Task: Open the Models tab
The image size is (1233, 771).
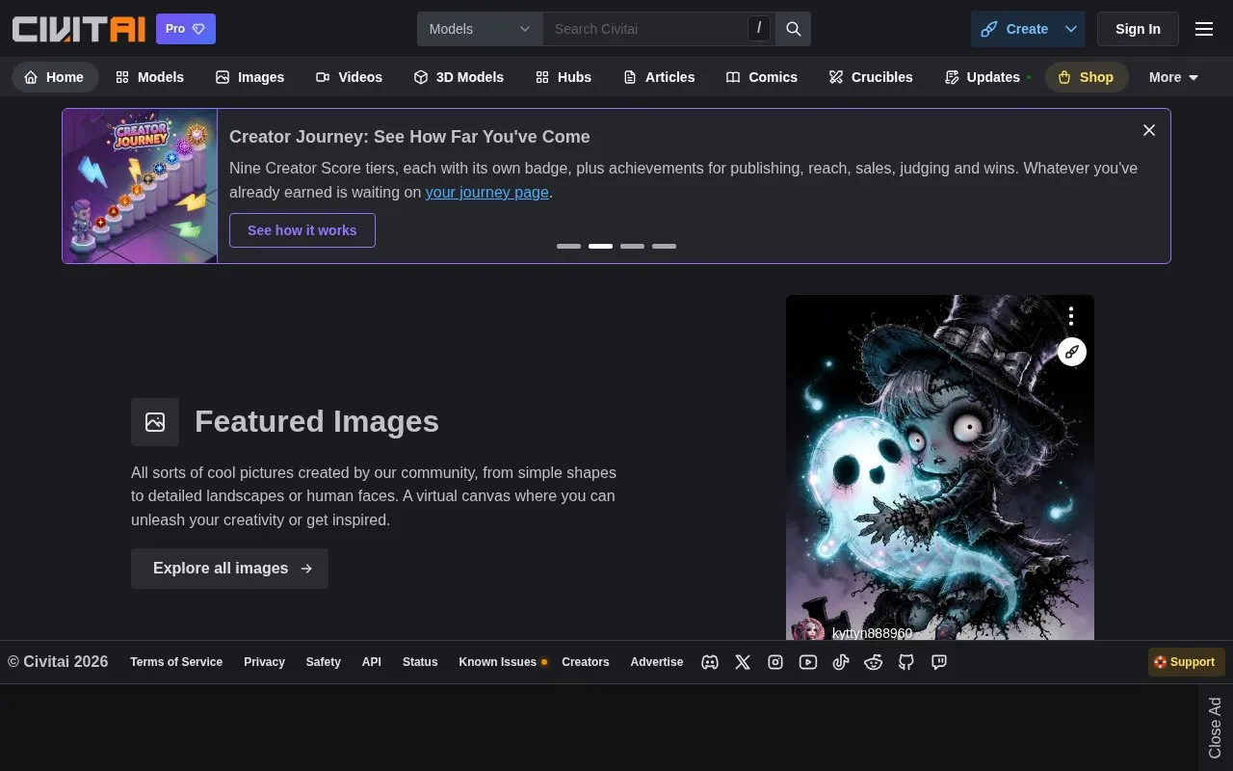Action: pos(149,77)
